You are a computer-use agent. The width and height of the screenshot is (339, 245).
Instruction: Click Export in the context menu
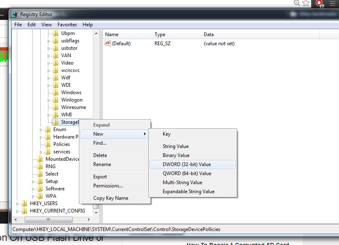click(x=115, y=177)
